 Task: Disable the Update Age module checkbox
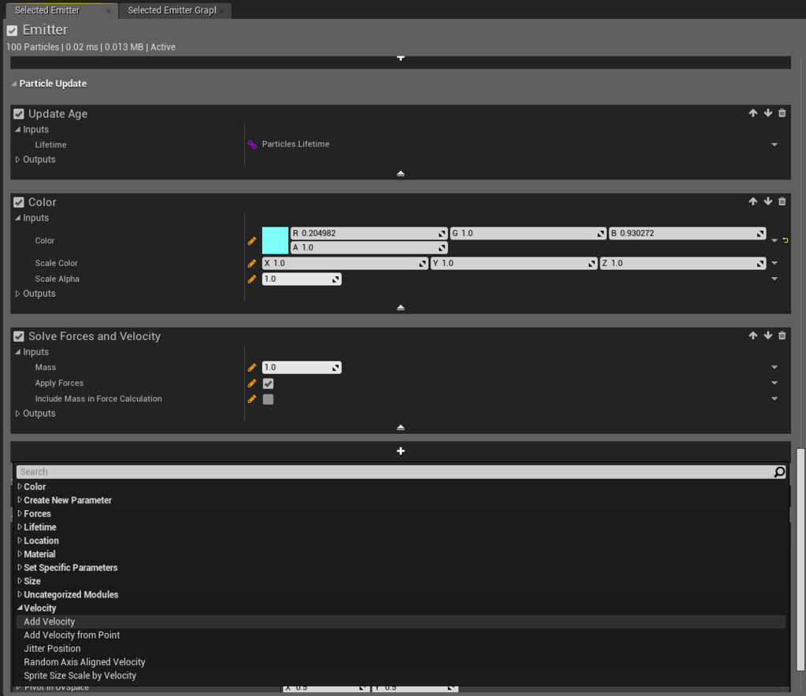tap(19, 114)
